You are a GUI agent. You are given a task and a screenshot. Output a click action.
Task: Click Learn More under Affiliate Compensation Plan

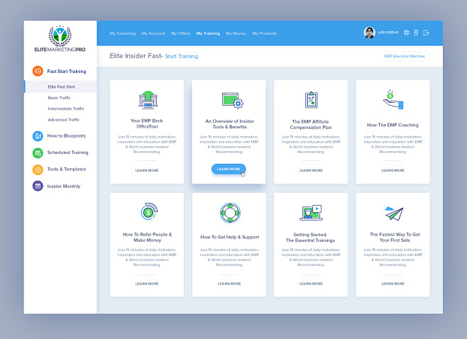(x=311, y=170)
